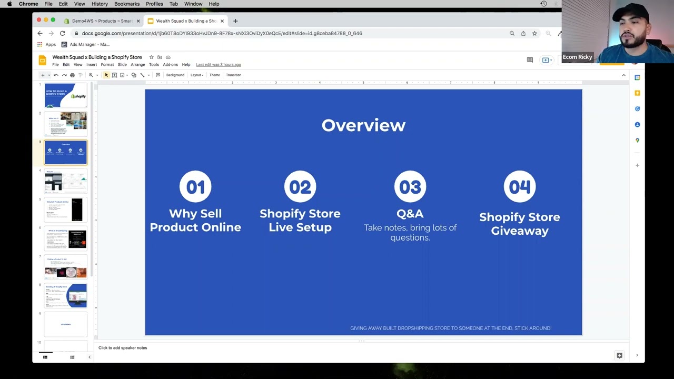Open a new browser tab
The height and width of the screenshot is (379, 674).
[235, 21]
